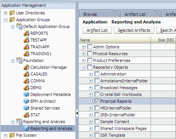Click the STAT application icon
Viewport: 176px width, 139px height.
pos(26,115)
